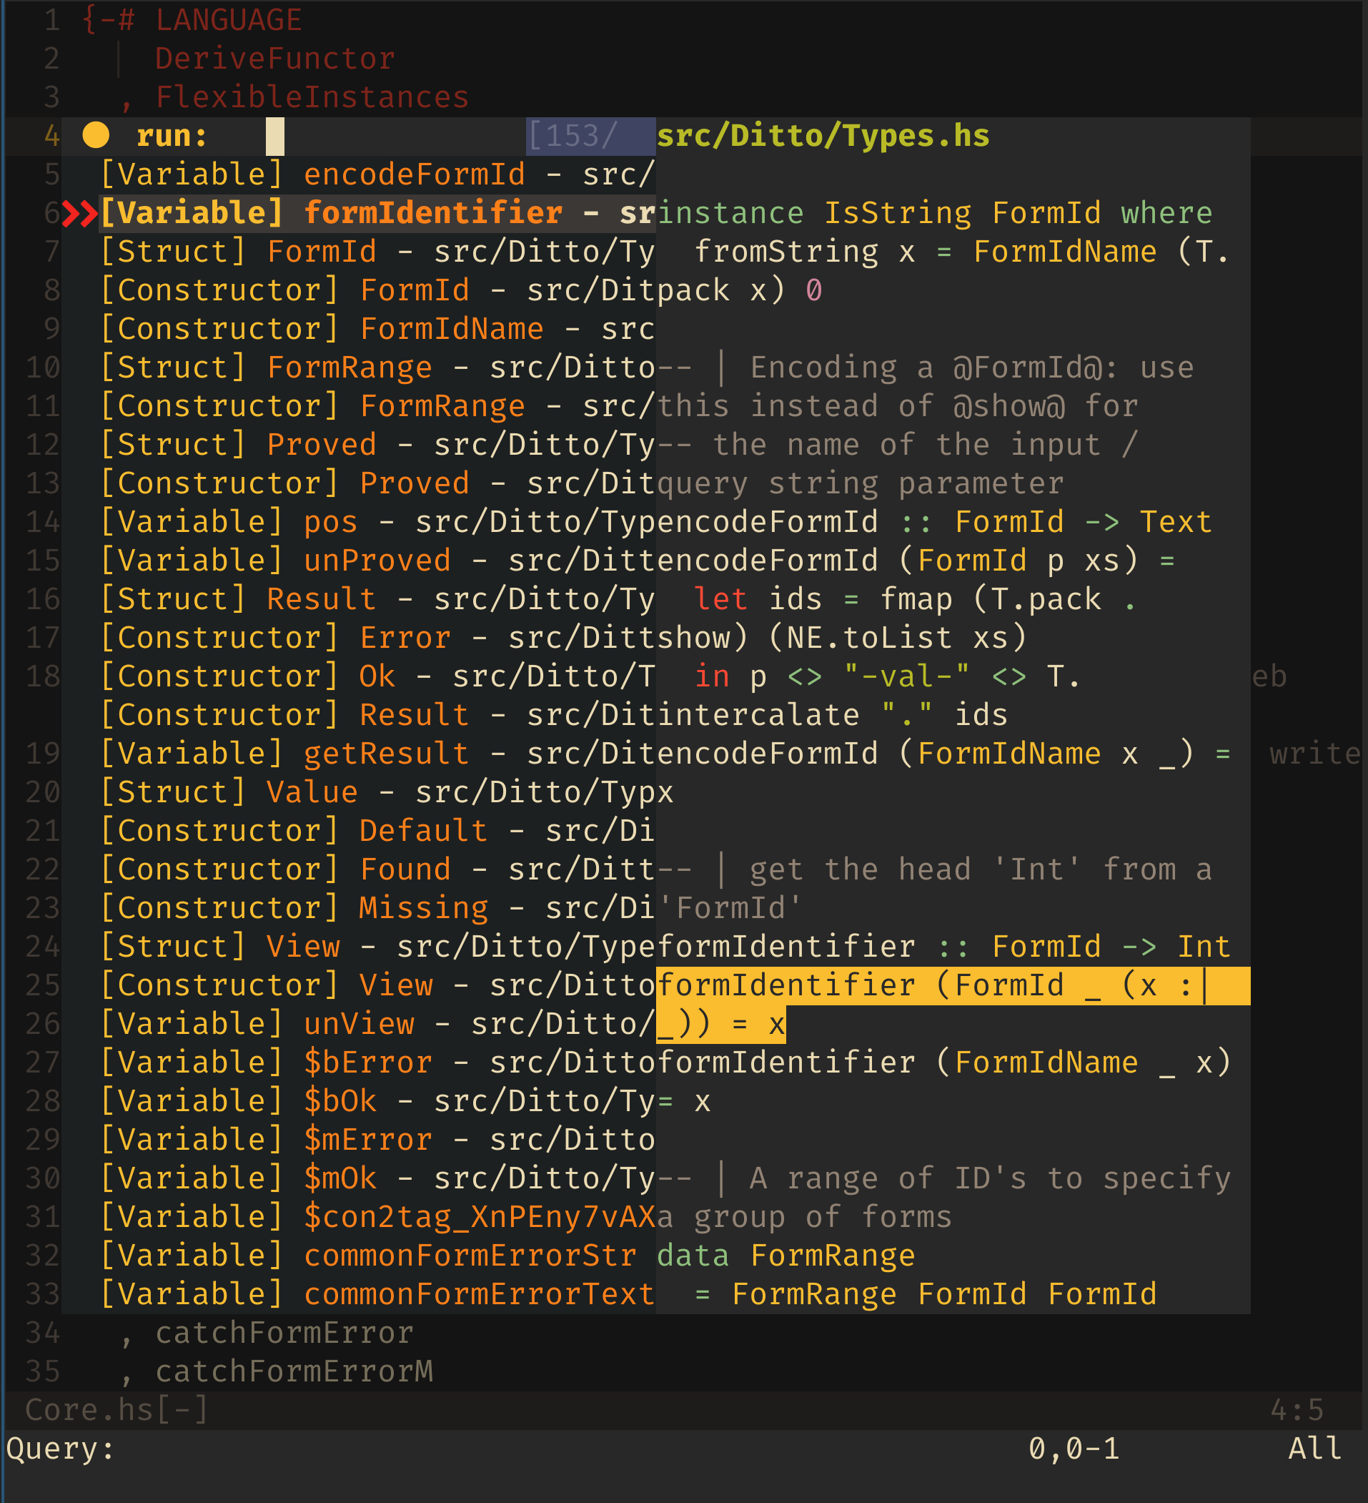This screenshot has height=1503, width=1368.
Task: Click the src/Ditto/Types.hs preview title
Action: click(x=822, y=136)
